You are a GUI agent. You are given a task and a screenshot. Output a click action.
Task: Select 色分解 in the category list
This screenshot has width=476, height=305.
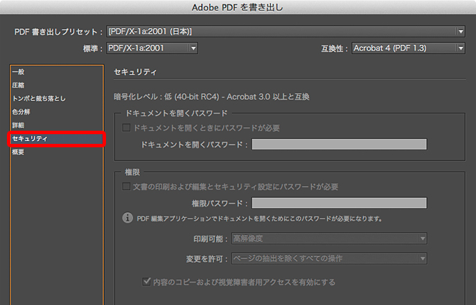pyautogui.click(x=21, y=112)
